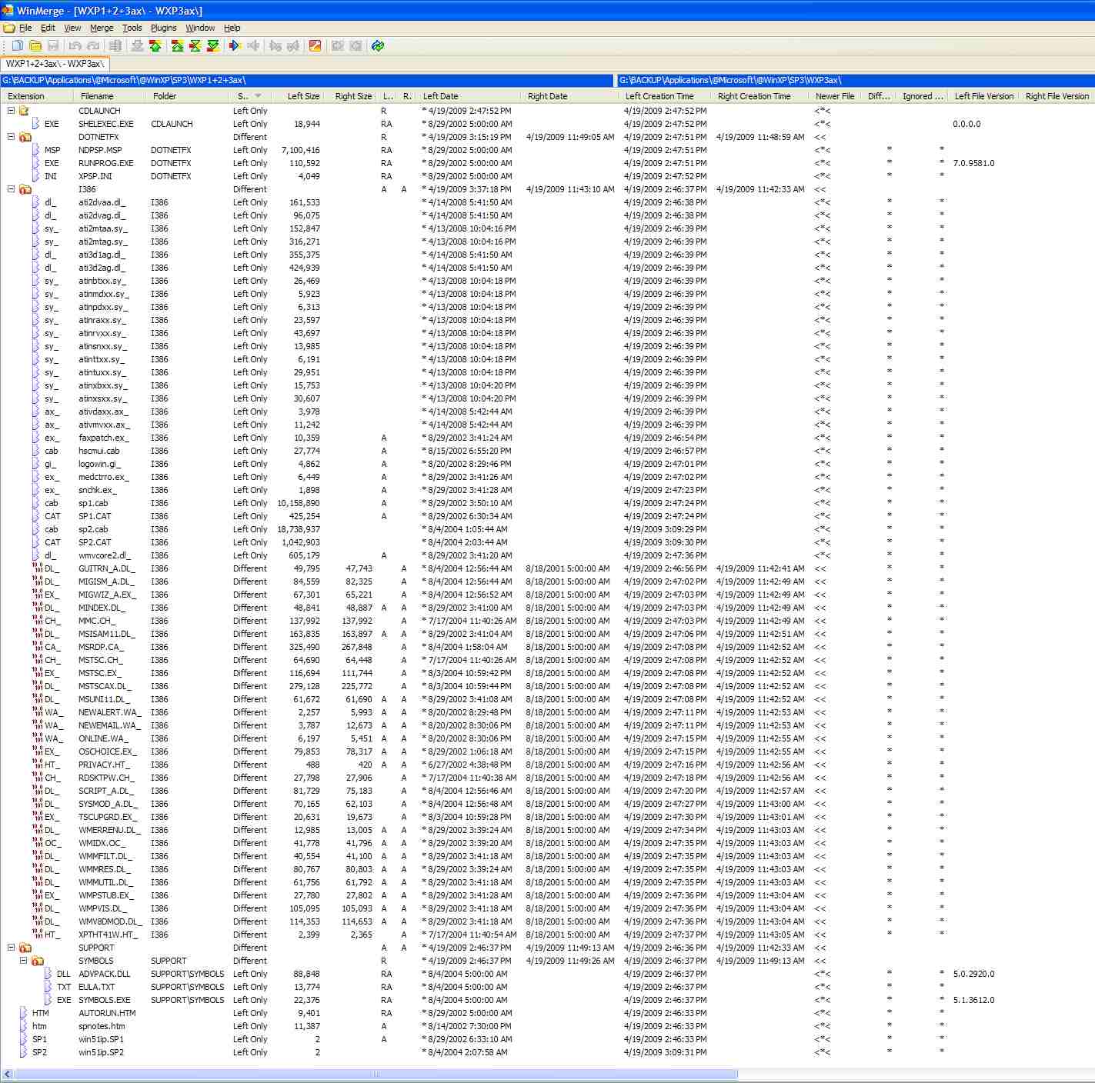Sort by Newer File column header
Screen dimensions: 1095x1083
[x=835, y=96]
